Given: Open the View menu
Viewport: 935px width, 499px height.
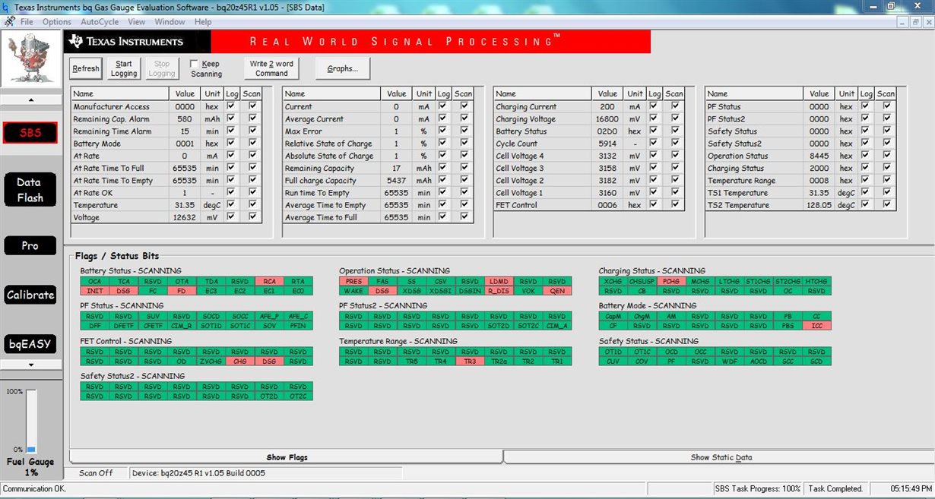Looking at the screenshot, I should coord(137,22).
